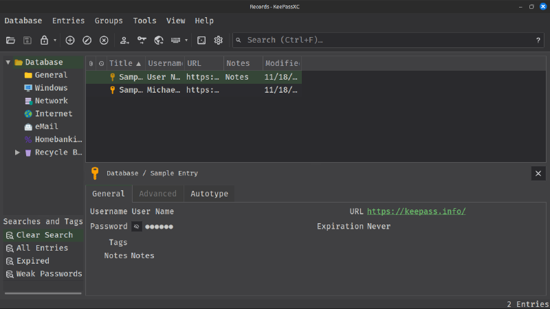Open Settings with the gear icon
Viewport: 550px width, 309px height.
pyautogui.click(x=219, y=41)
